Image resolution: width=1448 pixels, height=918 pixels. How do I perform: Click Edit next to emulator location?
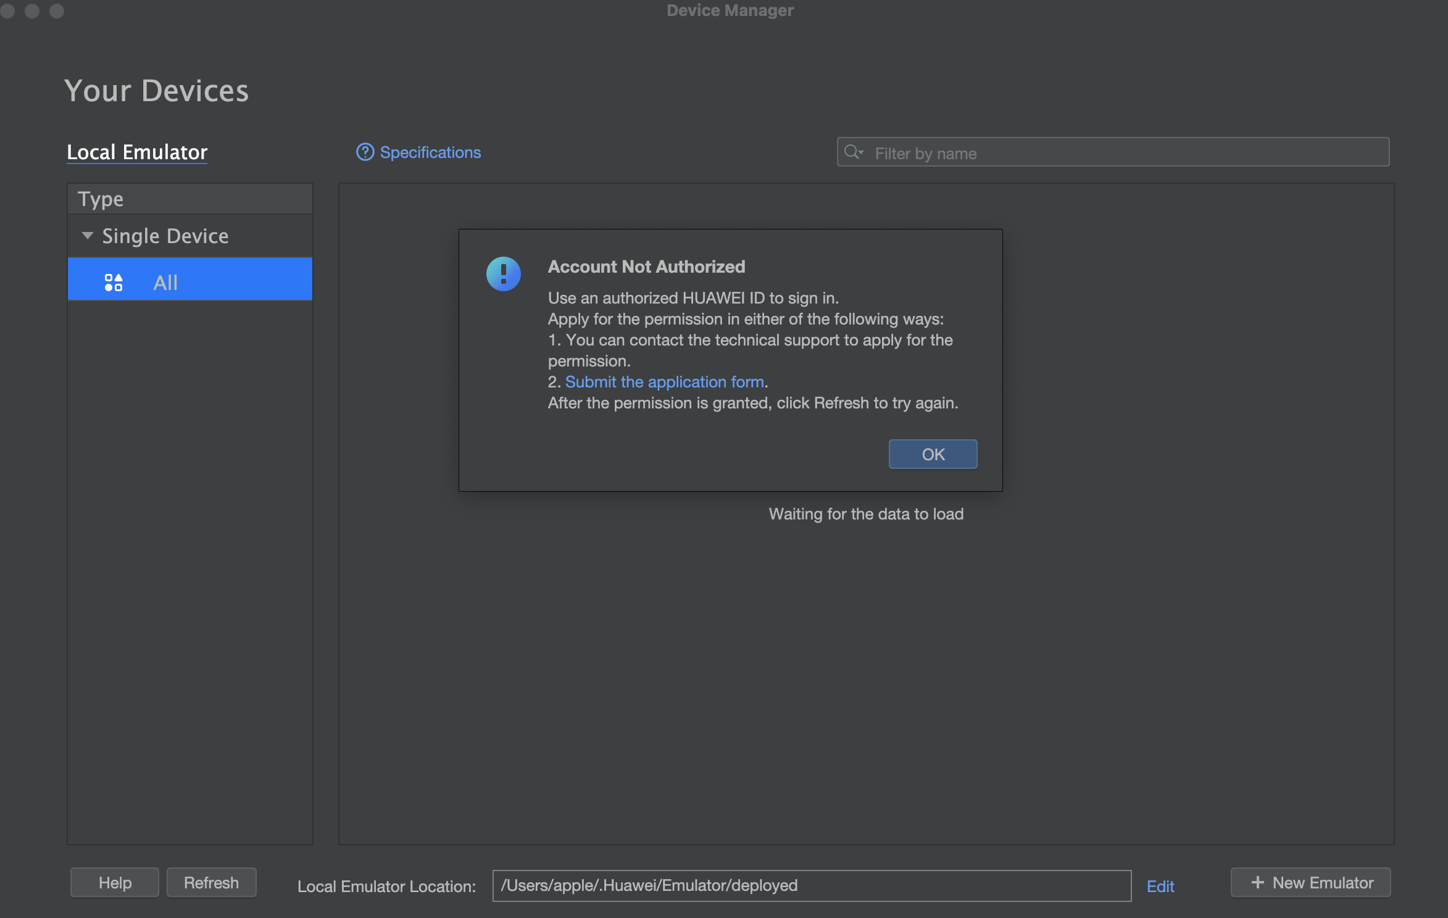1160,886
